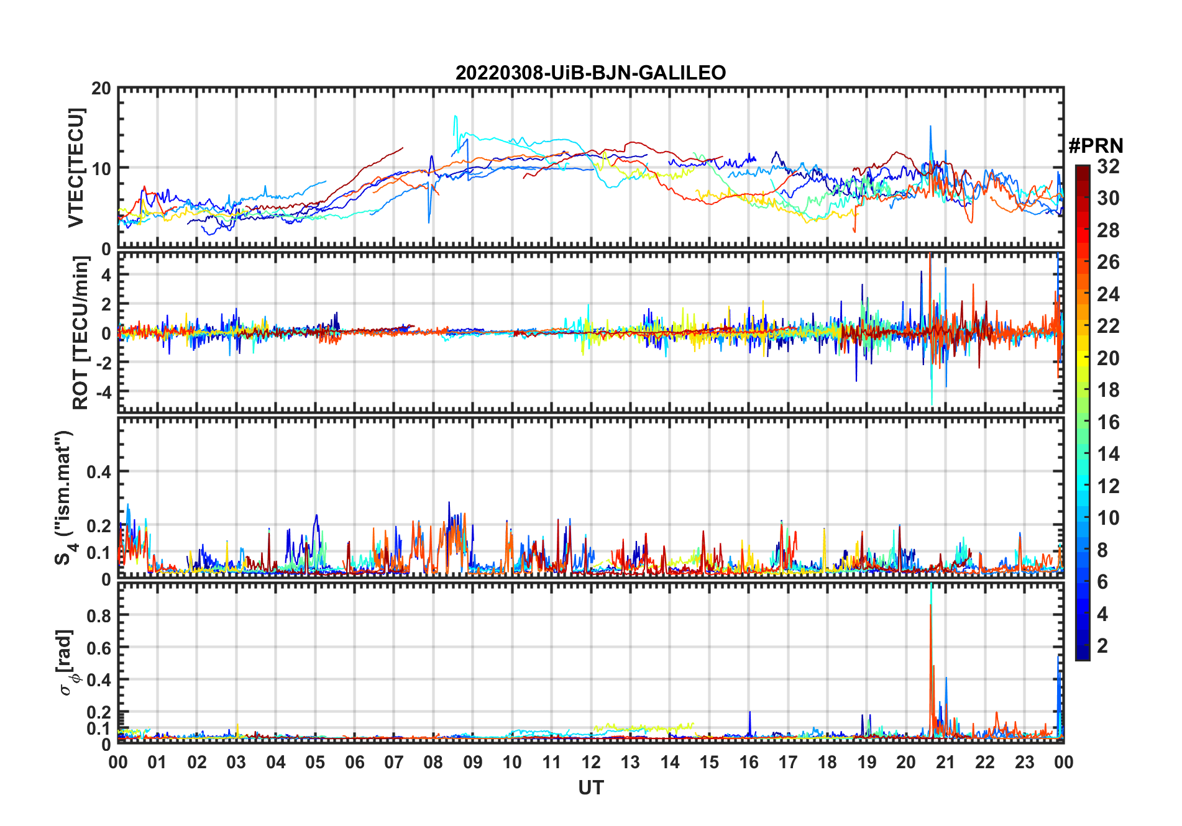Viewport: 1182px width, 826px height.
Task: Click the UT x-axis label
Action: point(590,787)
